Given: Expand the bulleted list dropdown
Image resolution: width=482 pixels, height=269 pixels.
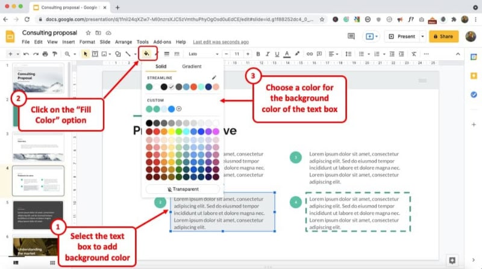Looking at the screenshot, I should [x=369, y=54].
